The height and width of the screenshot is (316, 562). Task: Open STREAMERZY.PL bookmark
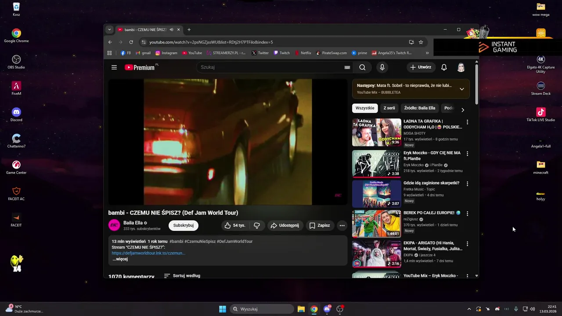pyautogui.click(x=226, y=53)
